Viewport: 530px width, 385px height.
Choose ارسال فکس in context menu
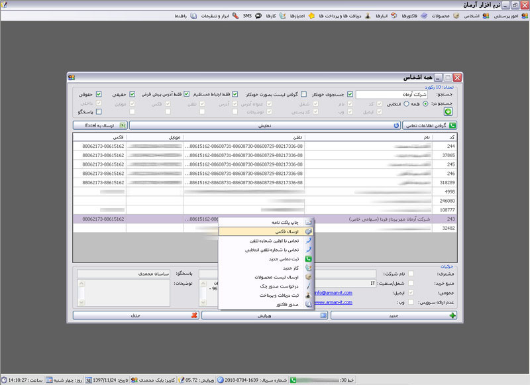266,231
